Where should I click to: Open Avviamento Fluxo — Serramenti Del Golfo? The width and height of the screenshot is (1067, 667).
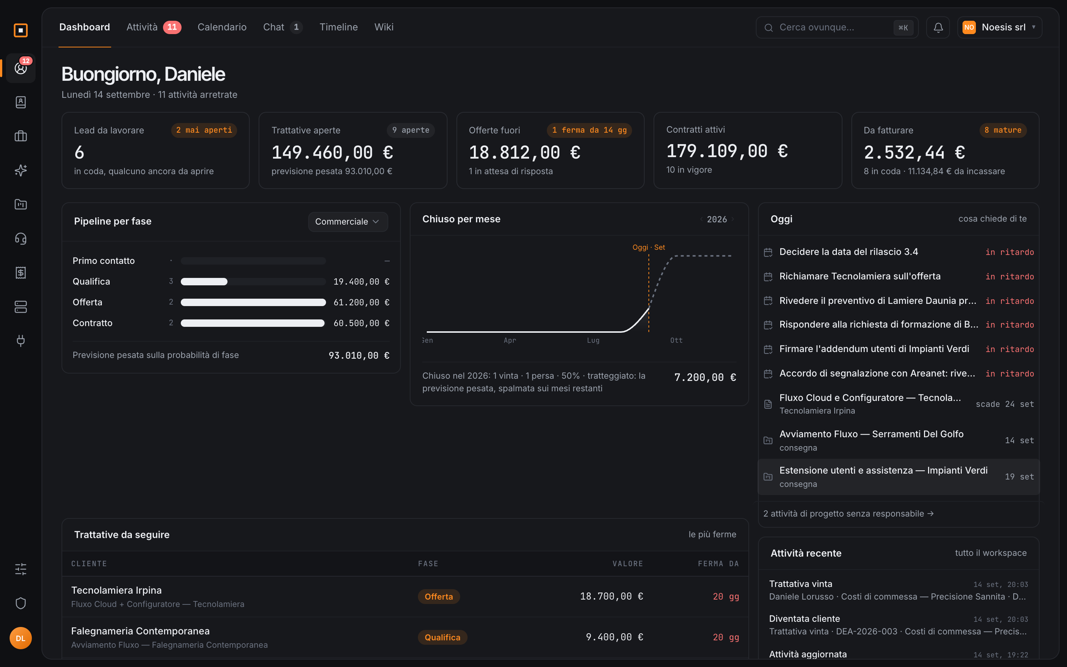tap(898, 441)
